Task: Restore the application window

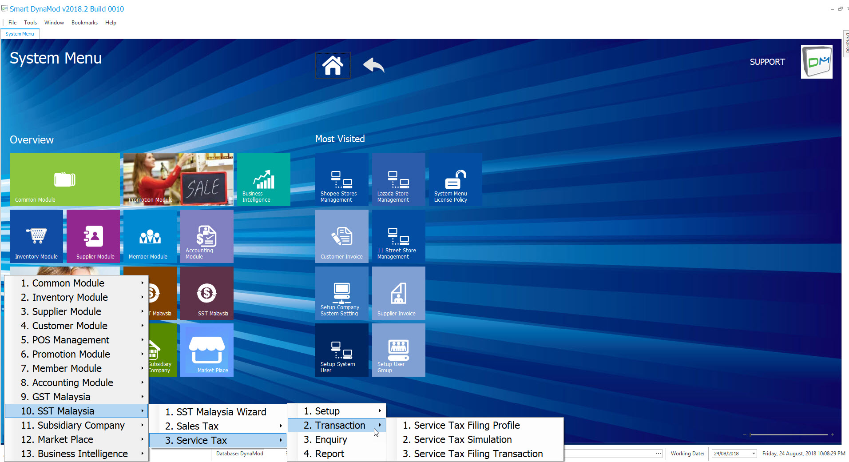Action: 840,9
